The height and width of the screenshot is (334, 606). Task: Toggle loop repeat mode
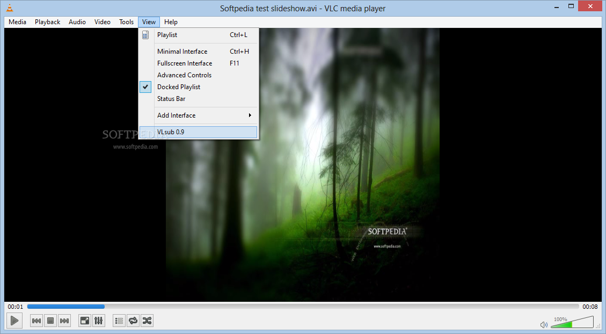[133, 321]
